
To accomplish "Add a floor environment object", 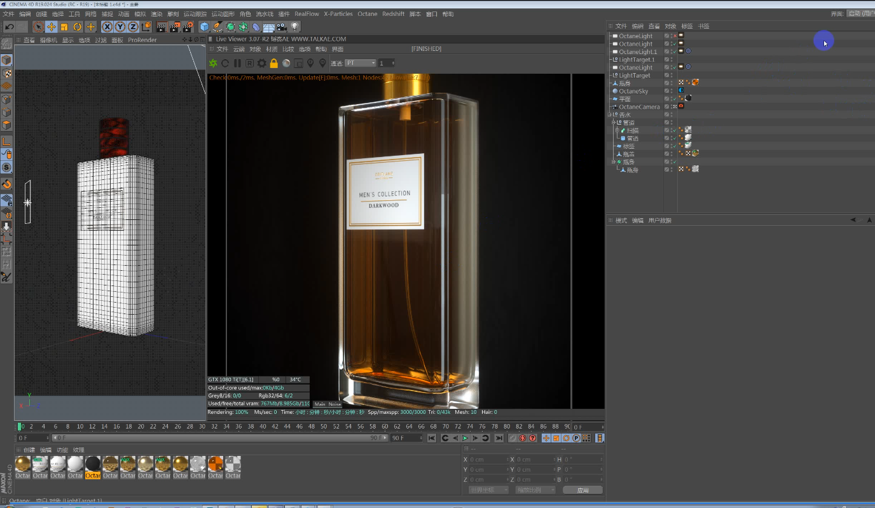I will (x=269, y=27).
